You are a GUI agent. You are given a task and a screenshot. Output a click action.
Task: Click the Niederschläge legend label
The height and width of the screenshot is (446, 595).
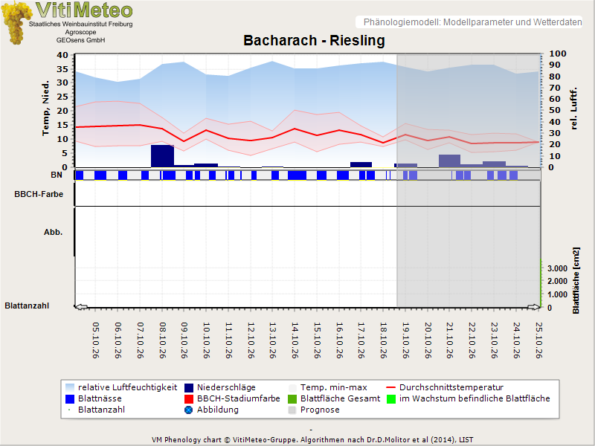226,387
